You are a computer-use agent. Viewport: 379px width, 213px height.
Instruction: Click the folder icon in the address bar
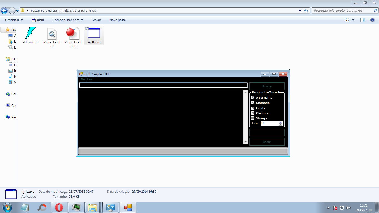tap(23, 11)
